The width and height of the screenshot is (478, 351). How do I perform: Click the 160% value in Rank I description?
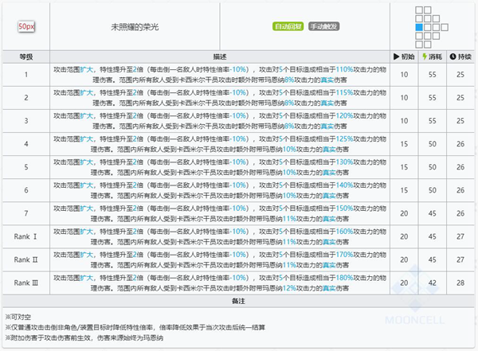pos(344,232)
